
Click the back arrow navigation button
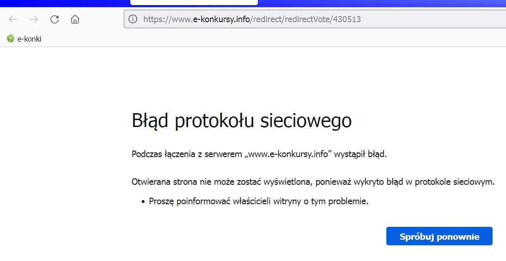pyautogui.click(x=13, y=19)
